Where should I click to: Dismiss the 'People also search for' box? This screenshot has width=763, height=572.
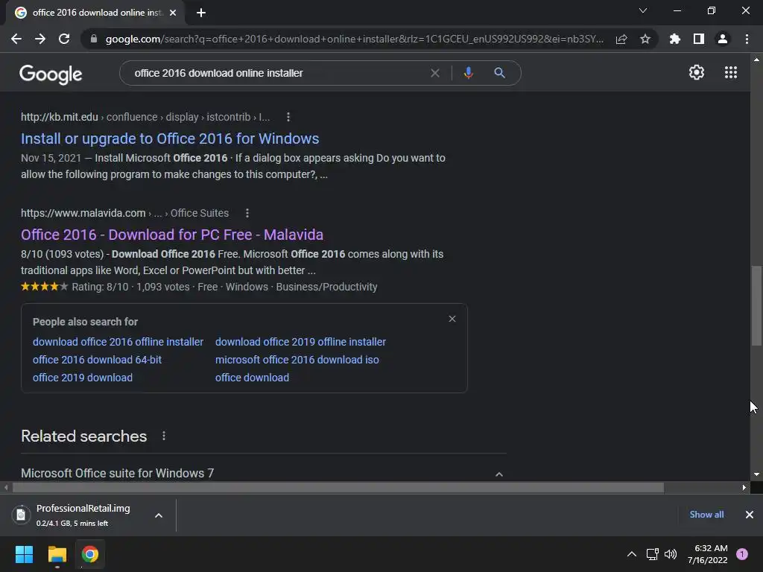pos(452,319)
